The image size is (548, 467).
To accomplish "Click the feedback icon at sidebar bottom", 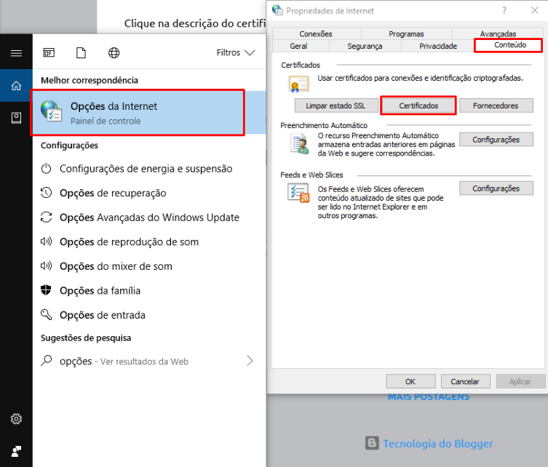I will pos(16,450).
